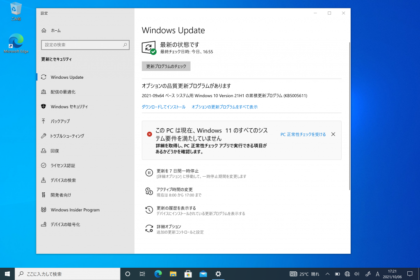Click the Windows Insider Program cat icon
The width and height of the screenshot is (420, 280).
pyautogui.click(x=43, y=210)
